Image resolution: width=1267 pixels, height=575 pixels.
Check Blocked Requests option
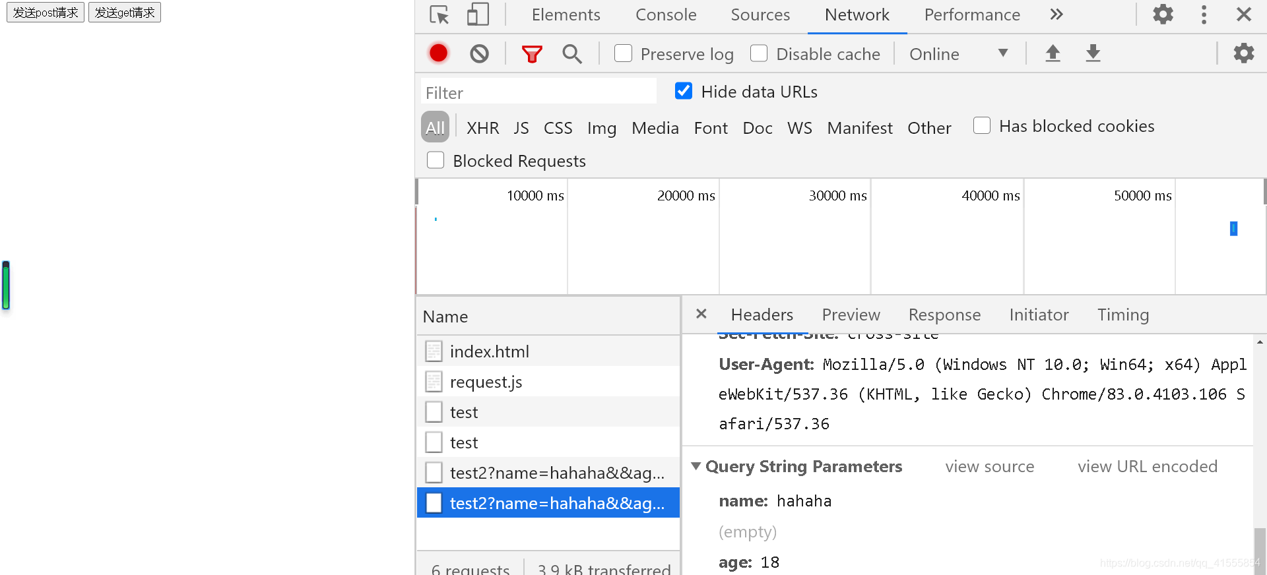pyautogui.click(x=436, y=160)
